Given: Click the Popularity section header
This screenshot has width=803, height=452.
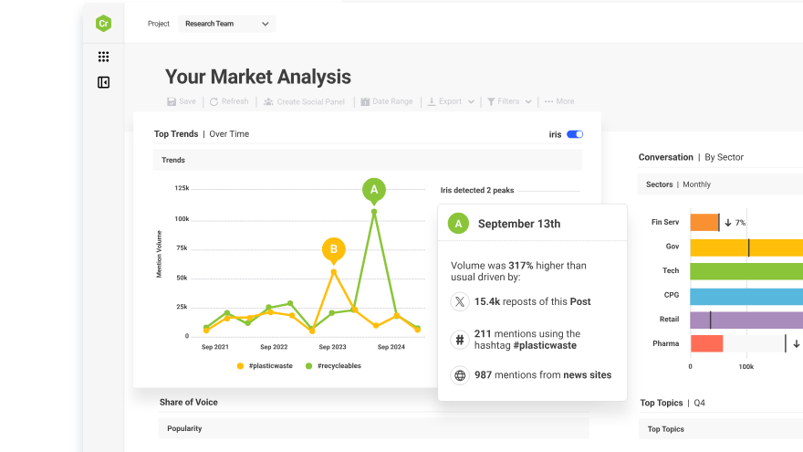Looking at the screenshot, I should pyautogui.click(x=374, y=428).
